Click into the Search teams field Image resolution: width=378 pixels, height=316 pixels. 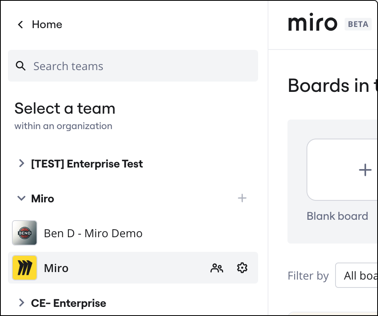[139, 66]
